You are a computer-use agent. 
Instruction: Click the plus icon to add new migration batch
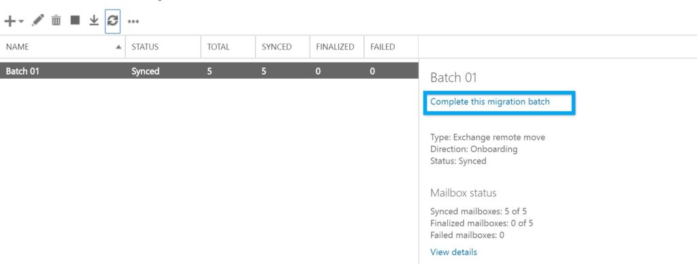(10, 21)
